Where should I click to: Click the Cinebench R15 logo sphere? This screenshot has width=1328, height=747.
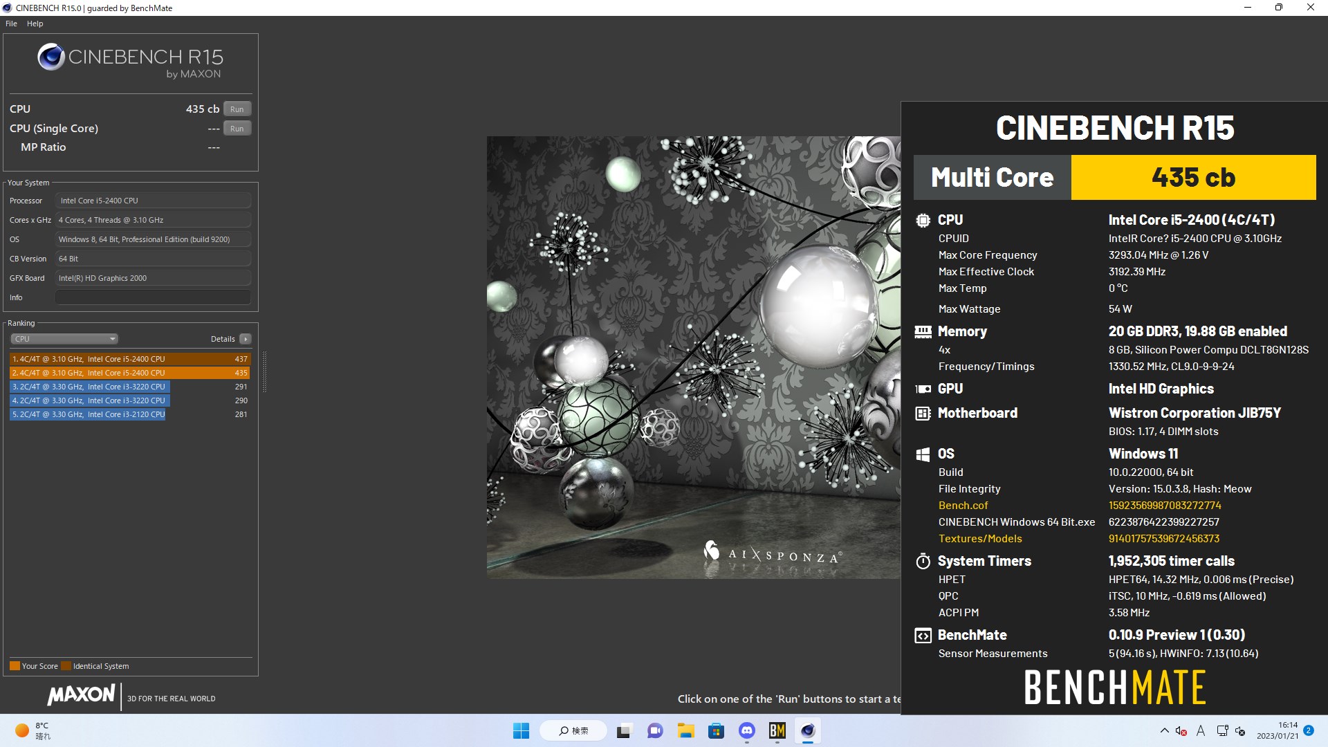pyautogui.click(x=50, y=57)
